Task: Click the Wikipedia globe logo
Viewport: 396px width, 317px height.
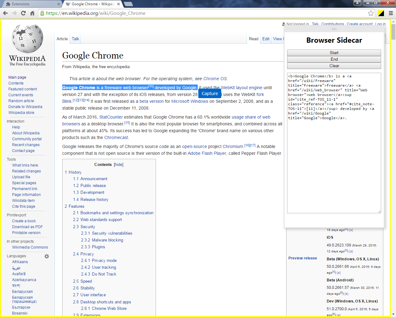Action: 27,38
